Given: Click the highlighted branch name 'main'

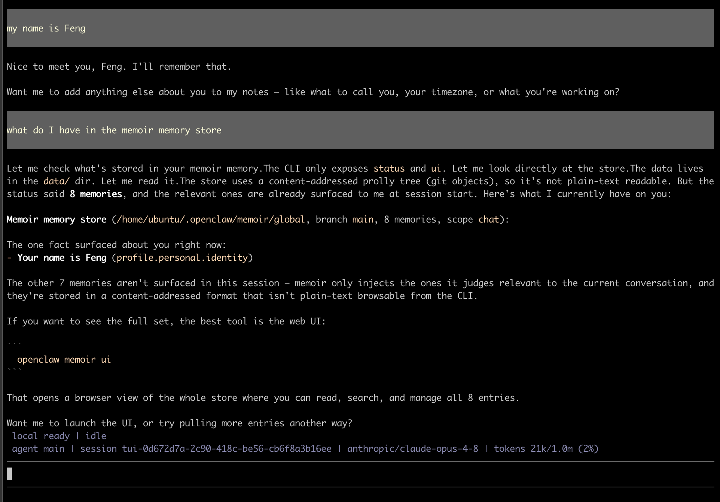Looking at the screenshot, I should [x=363, y=220].
